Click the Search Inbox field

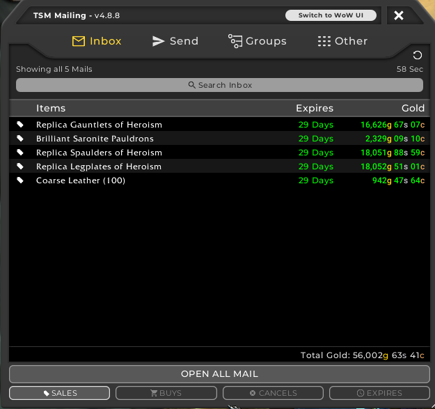[219, 85]
